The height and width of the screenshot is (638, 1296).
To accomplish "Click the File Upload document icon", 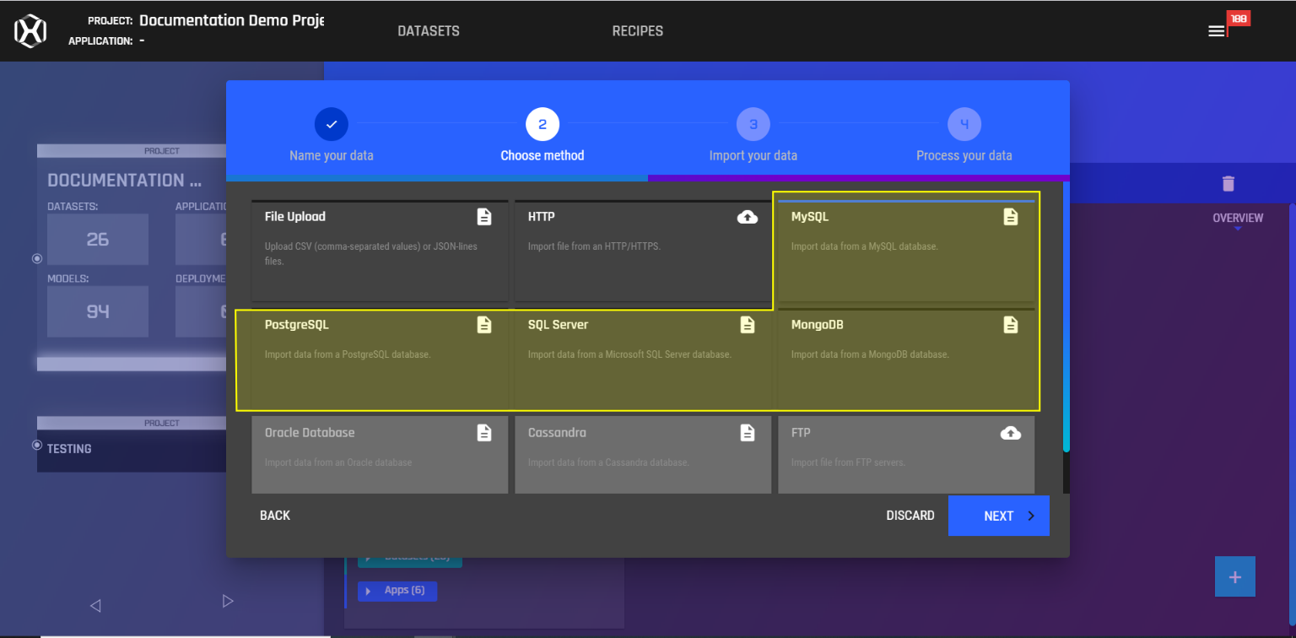I will click(484, 217).
